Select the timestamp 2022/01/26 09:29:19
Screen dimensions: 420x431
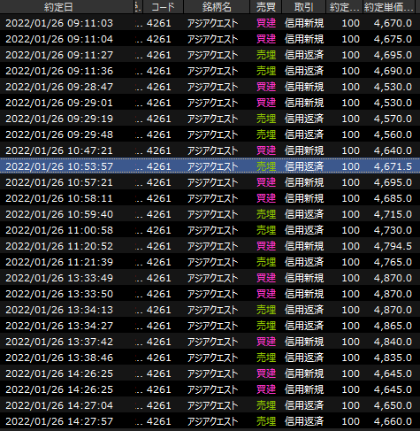[59, 119]
